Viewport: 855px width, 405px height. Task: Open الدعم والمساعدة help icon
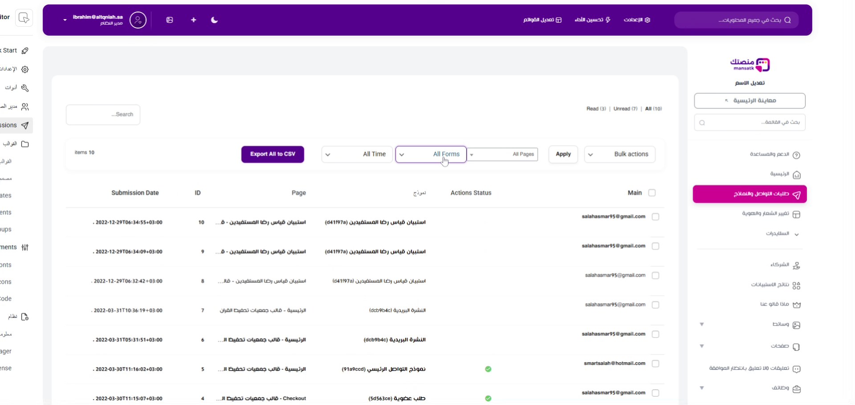(x=796, y=155)
